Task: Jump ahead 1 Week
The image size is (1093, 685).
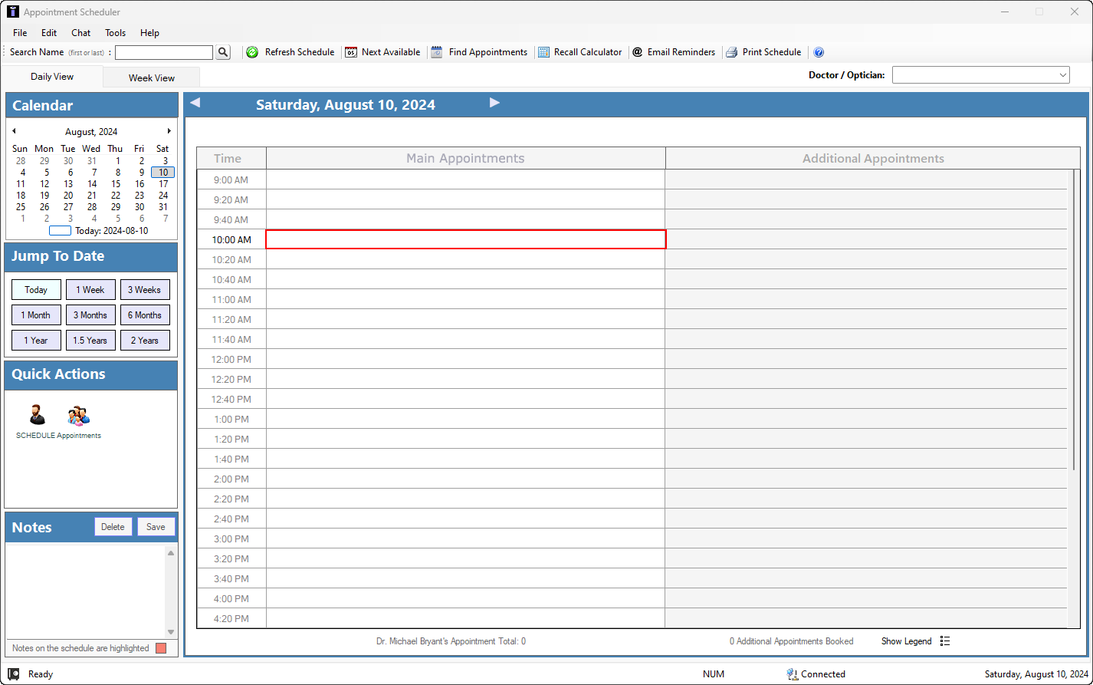Action: coord(90,290)
